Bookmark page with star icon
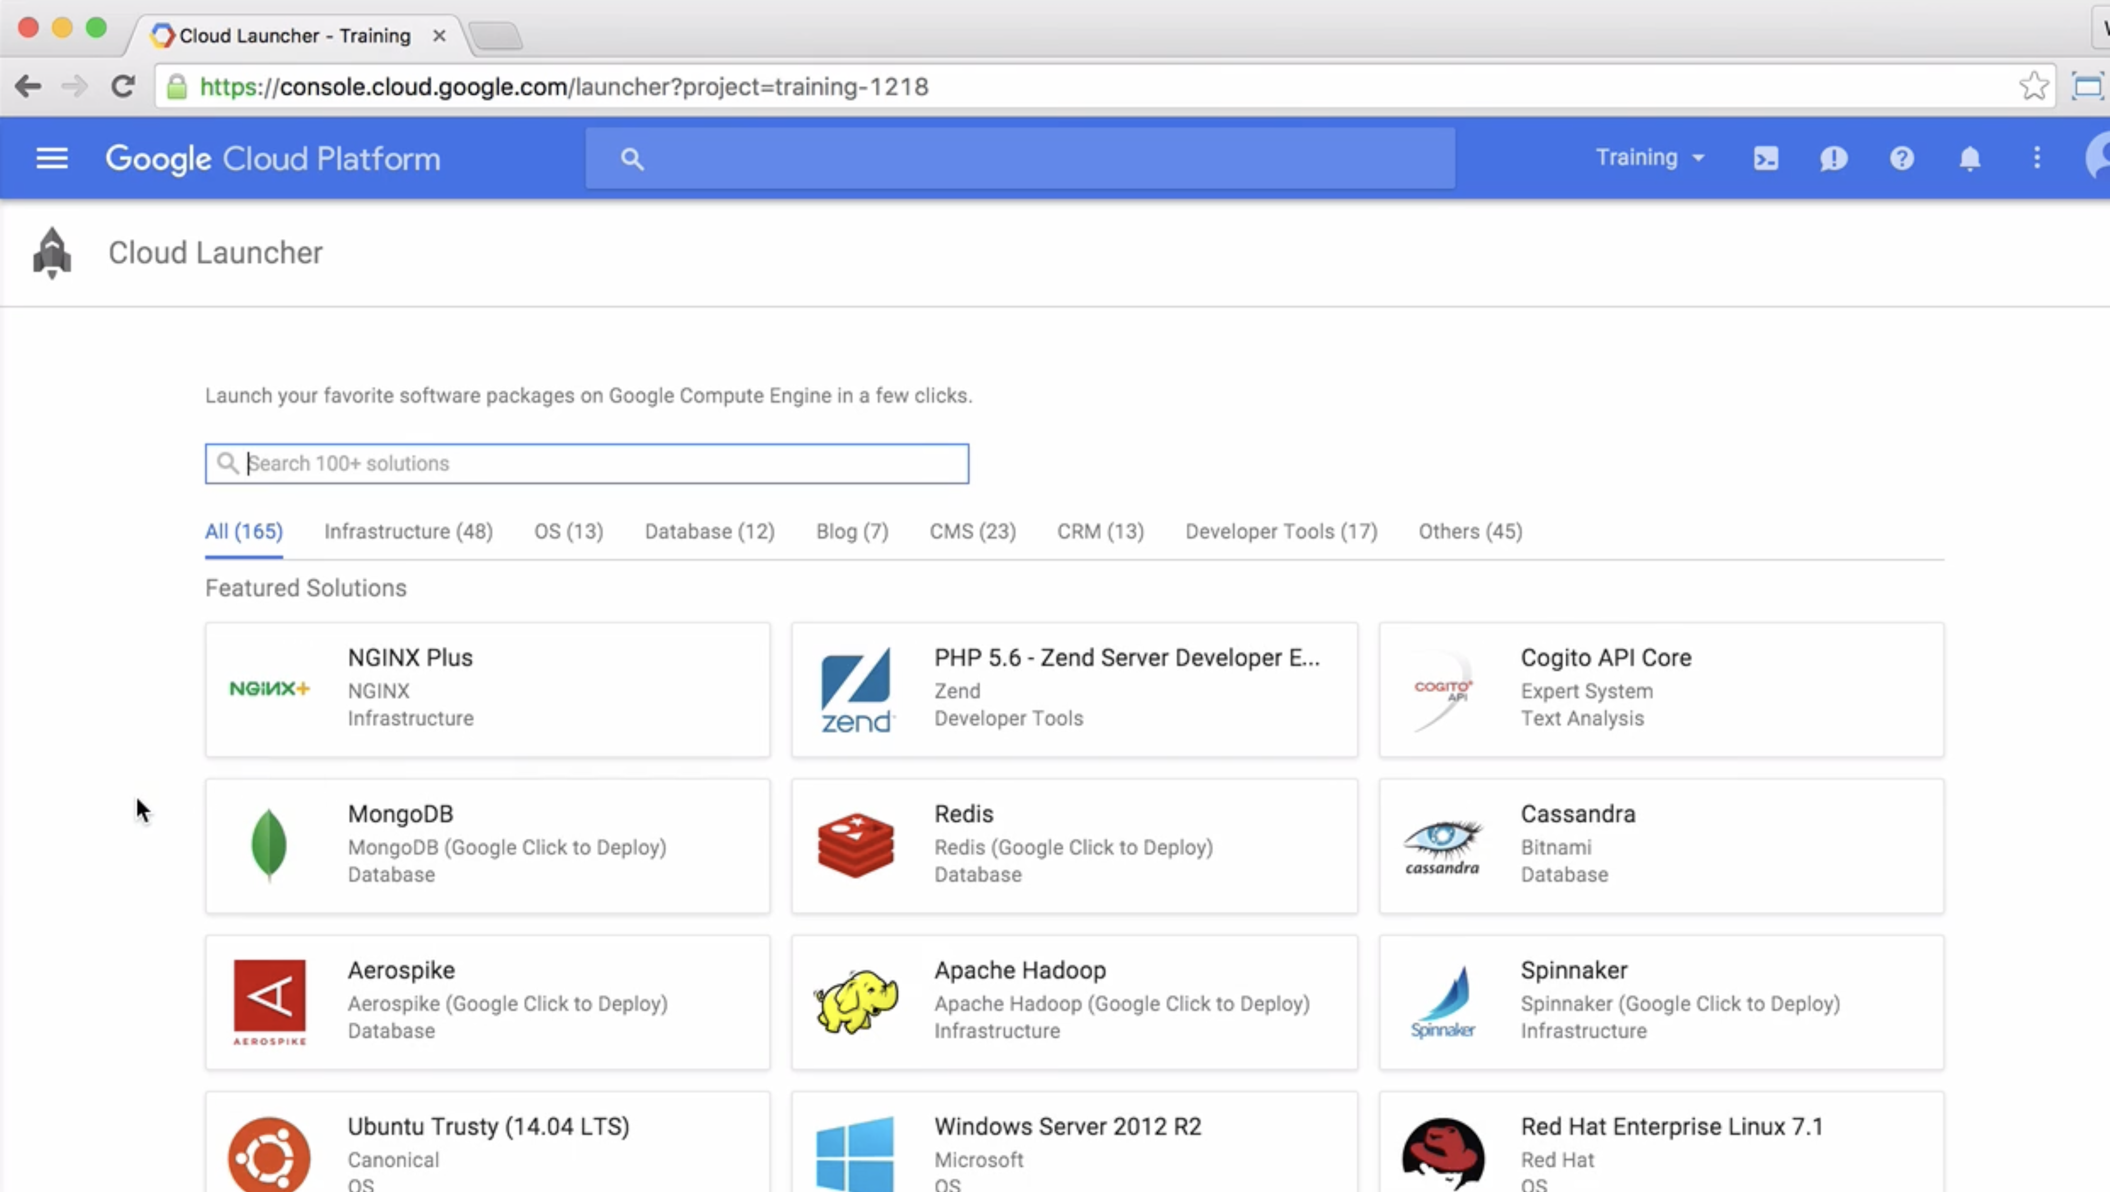This screenshot has width=2110, height=1192. point(2034,86)
